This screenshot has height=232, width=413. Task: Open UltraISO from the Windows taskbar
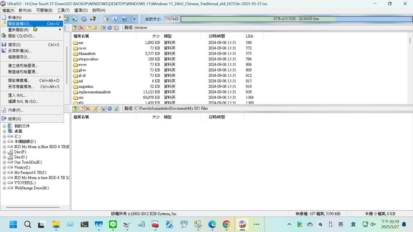pos(242,224)
